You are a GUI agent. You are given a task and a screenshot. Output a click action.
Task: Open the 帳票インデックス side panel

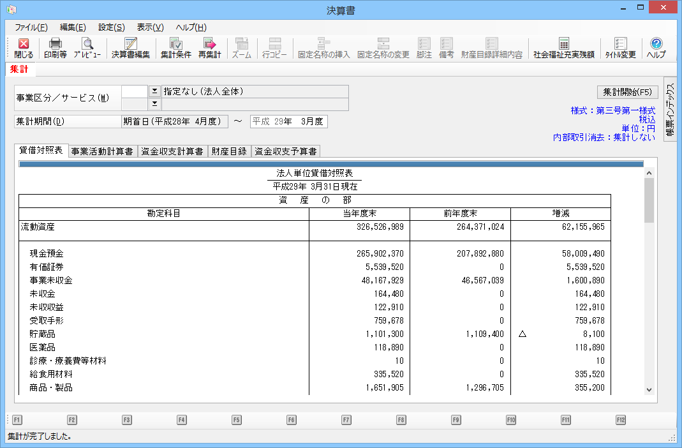click(670, 110)
